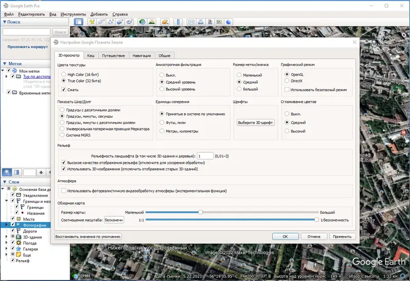This screenshot has height=281, width=410.
Task: Enable the atmosphere photorealistic rendering checkbox
Action: 64,191
